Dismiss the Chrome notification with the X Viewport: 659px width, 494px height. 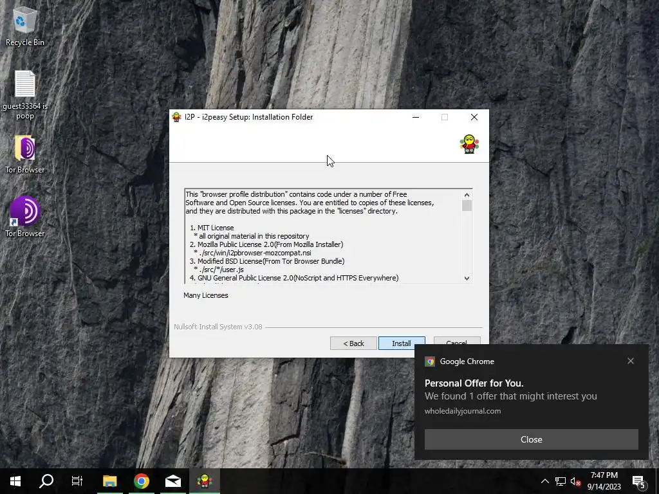(x=631, y=361)
